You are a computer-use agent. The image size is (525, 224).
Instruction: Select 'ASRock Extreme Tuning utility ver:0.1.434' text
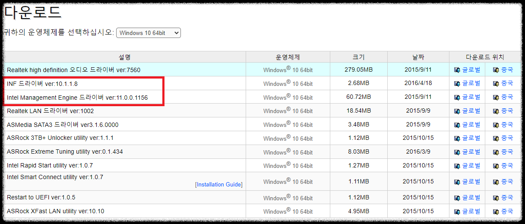[x=65, y=152]
